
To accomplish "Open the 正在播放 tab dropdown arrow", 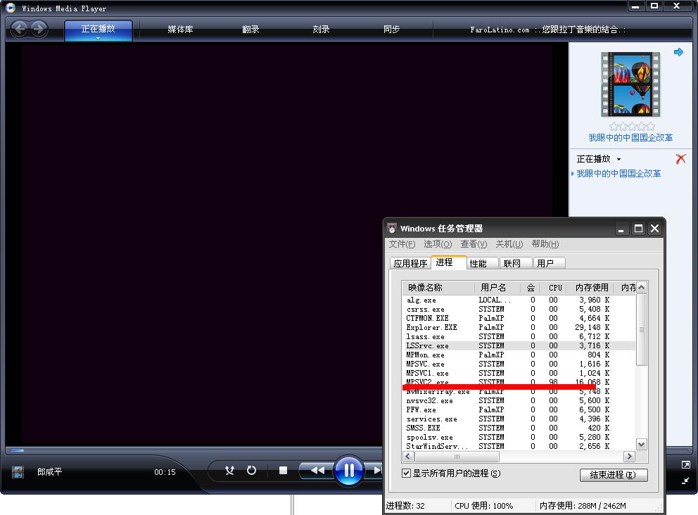I will (x=98, y=38).
